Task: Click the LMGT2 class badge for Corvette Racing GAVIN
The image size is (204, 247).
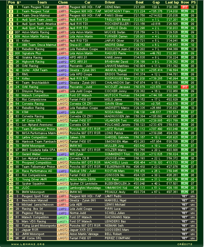Action: click(x=63, y=104)
